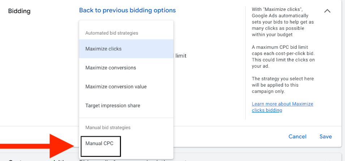This screenshot has height=161, width=345.
Task: Click the Bidding section title
Action: pos(19,11)
